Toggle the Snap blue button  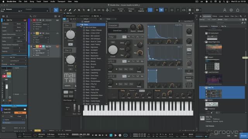pyautogui.click(x=150, y=10)
